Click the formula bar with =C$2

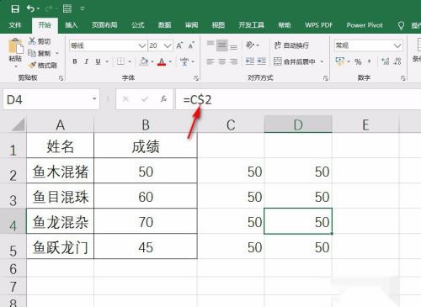pos(298,99)
